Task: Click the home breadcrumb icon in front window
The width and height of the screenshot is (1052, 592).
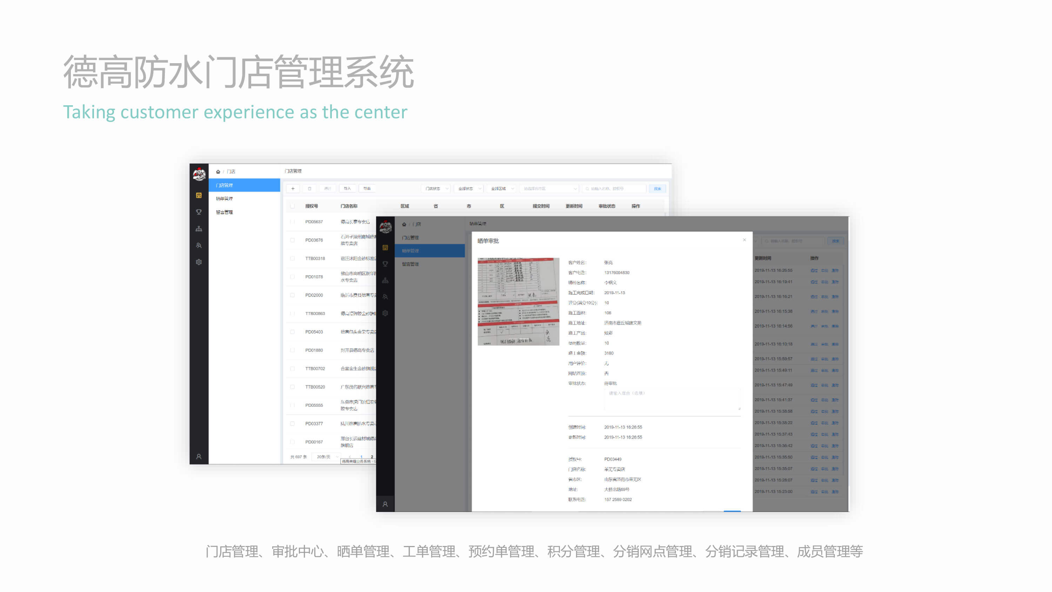Action: 404,224
